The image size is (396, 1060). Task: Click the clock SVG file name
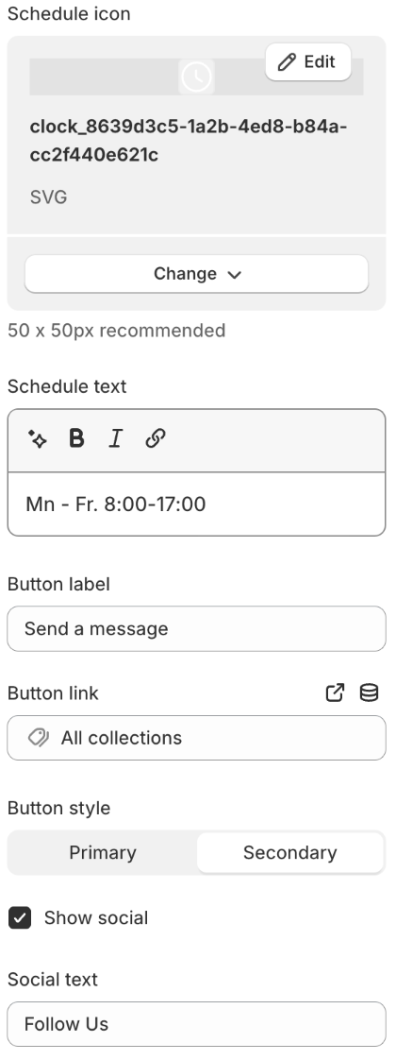click(x=189, y=141)
